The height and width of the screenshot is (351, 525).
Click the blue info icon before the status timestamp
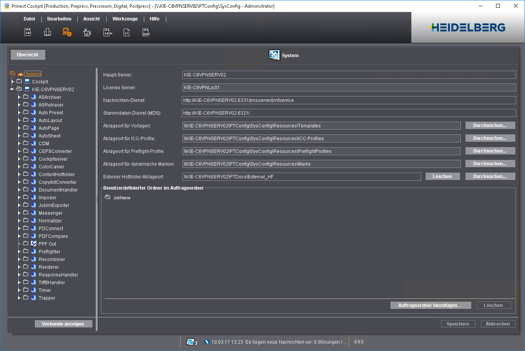point(207,342)
